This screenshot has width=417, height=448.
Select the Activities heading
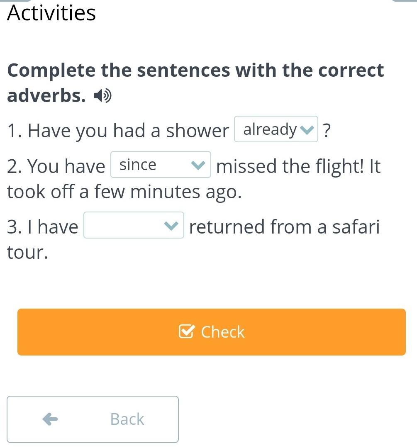tap(51, 13)
